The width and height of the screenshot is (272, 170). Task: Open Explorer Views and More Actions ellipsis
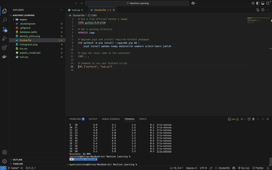pos(62,10)
